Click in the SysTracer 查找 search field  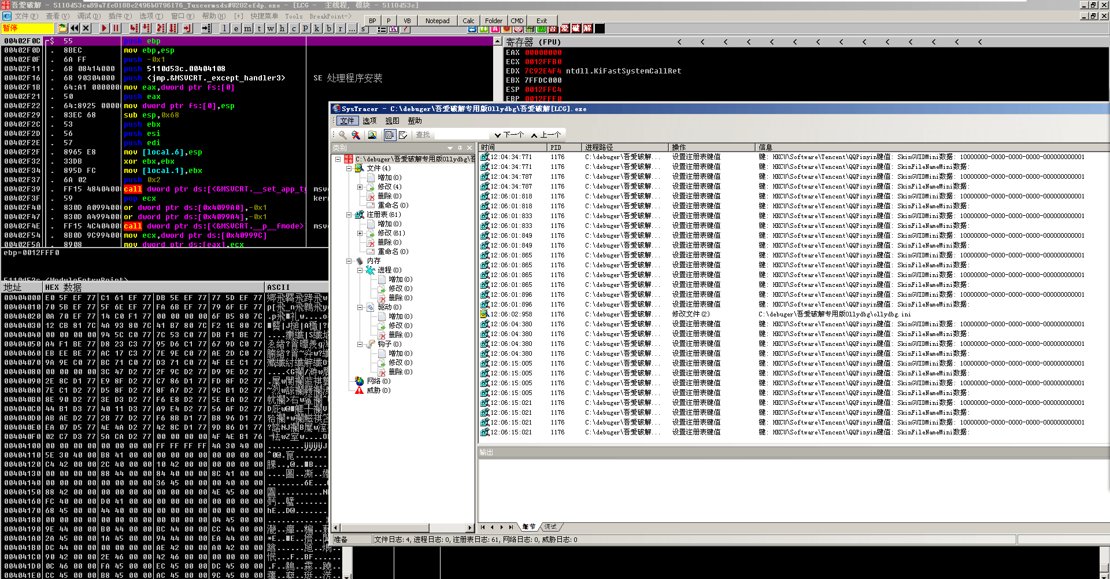coord(462,135)
